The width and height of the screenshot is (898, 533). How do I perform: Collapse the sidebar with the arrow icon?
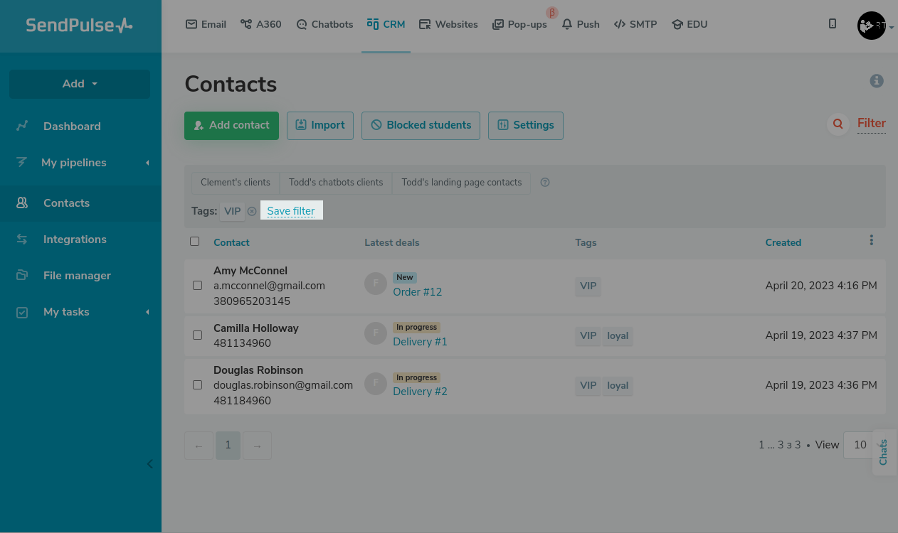(x=149, y=464)
